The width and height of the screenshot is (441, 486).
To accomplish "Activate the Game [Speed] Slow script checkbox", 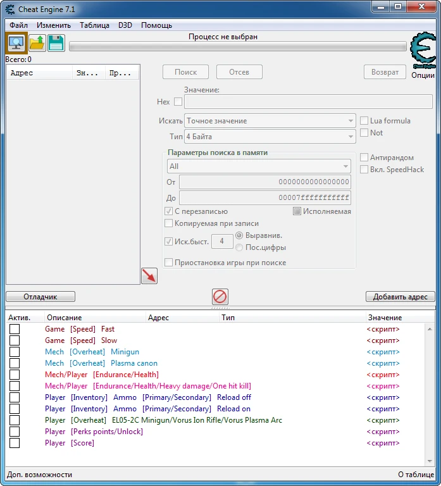I will point(15,340).
